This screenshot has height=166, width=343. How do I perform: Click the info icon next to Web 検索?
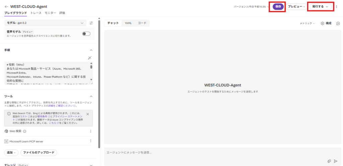click(25, 131)
